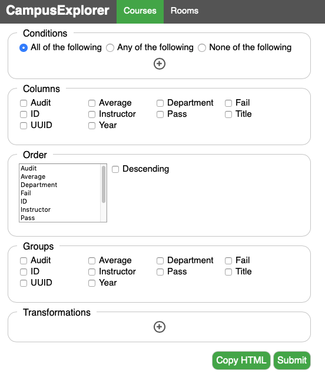Add a transformation with plus icon
The width and height of the screenshot is (325, 380).
point(160,327)
